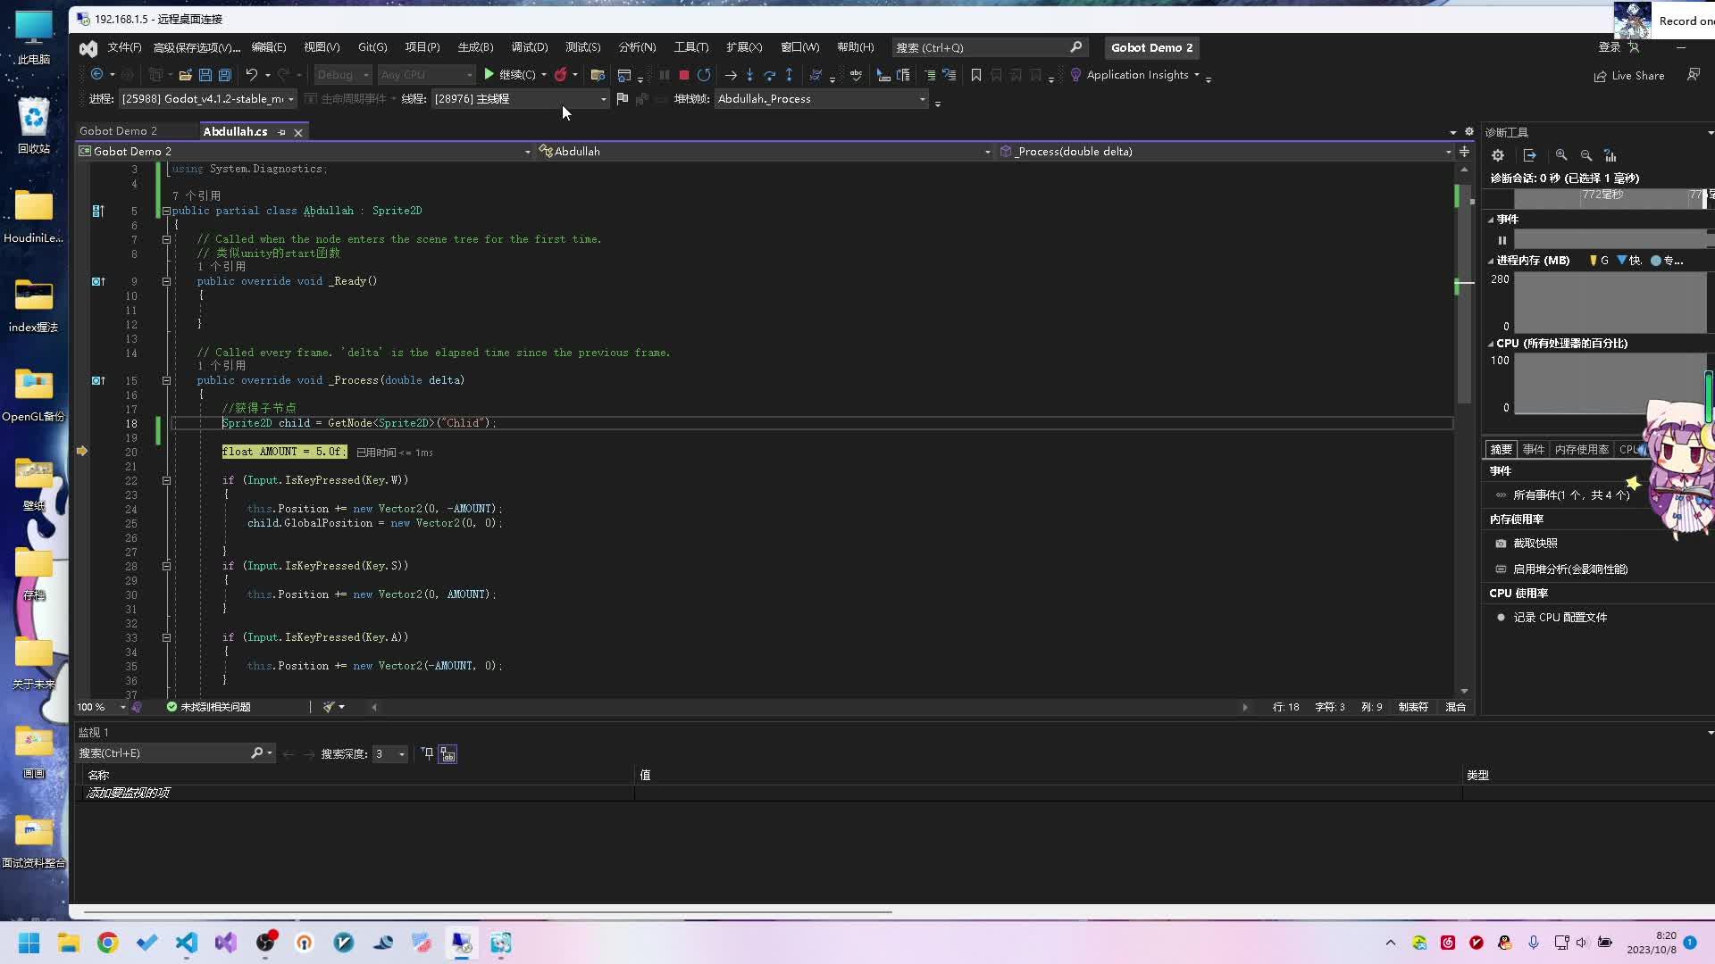Switch to the Gobot Demo 2 tab

(x=118, y=131)
